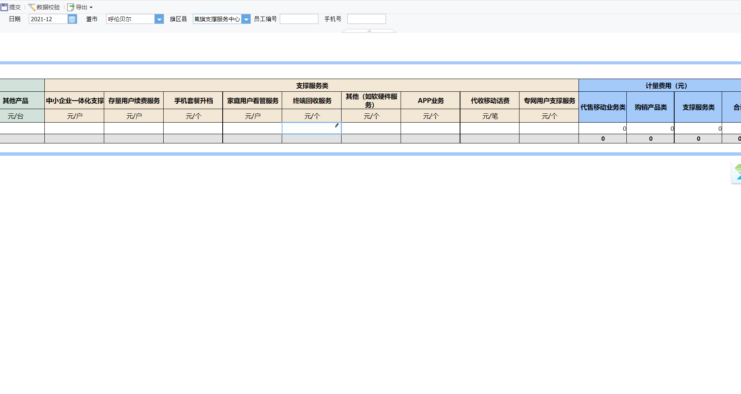The width and height of the screenshot is (741, 394).
Task: Click the 存量用户续费服务 column header
Action: click(x=134, y=101)
